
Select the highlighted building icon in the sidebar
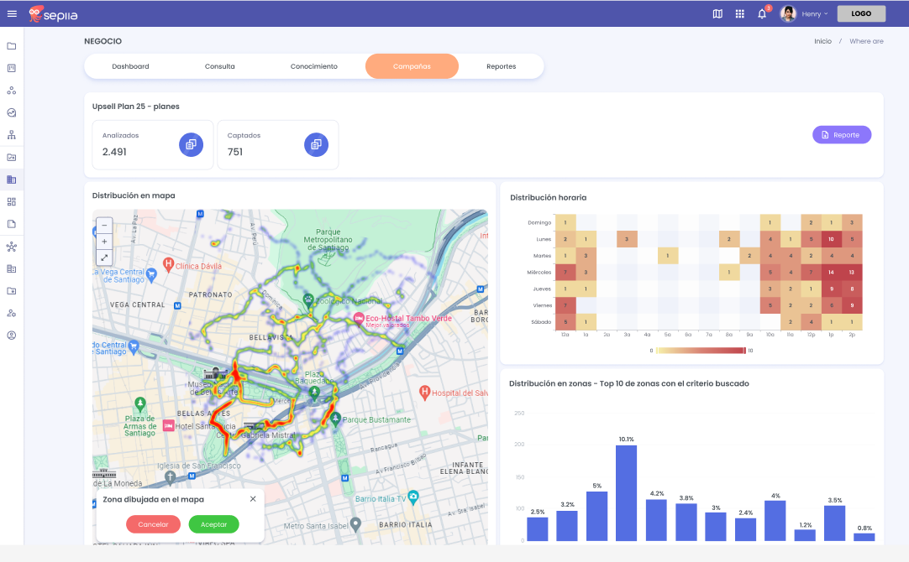[x=12, y=180]
